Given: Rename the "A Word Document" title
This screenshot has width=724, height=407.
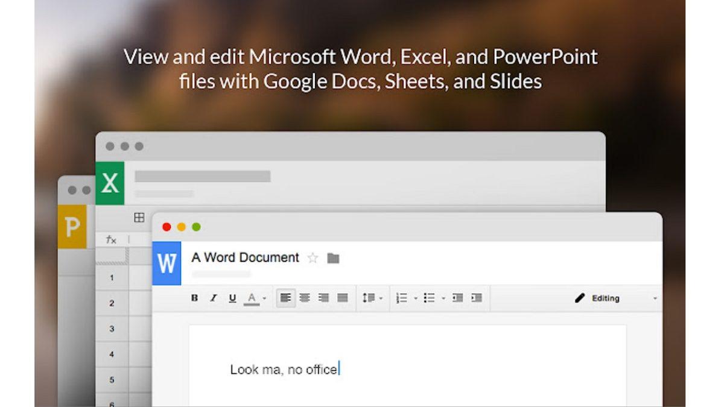Looking at the screenshot, I should 244,257.
